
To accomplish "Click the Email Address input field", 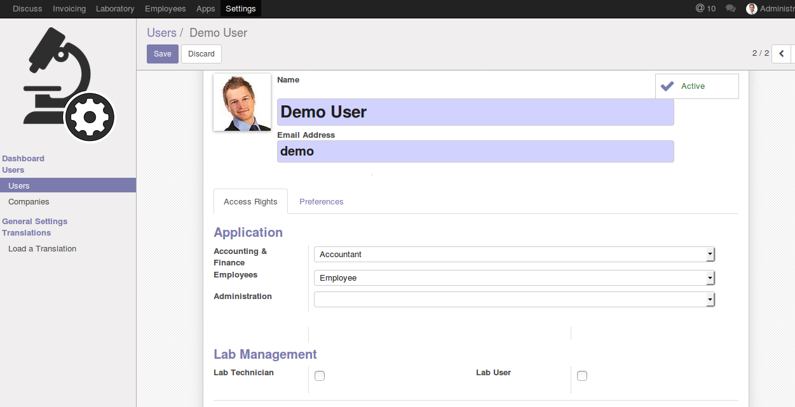I will pos(475,152).
